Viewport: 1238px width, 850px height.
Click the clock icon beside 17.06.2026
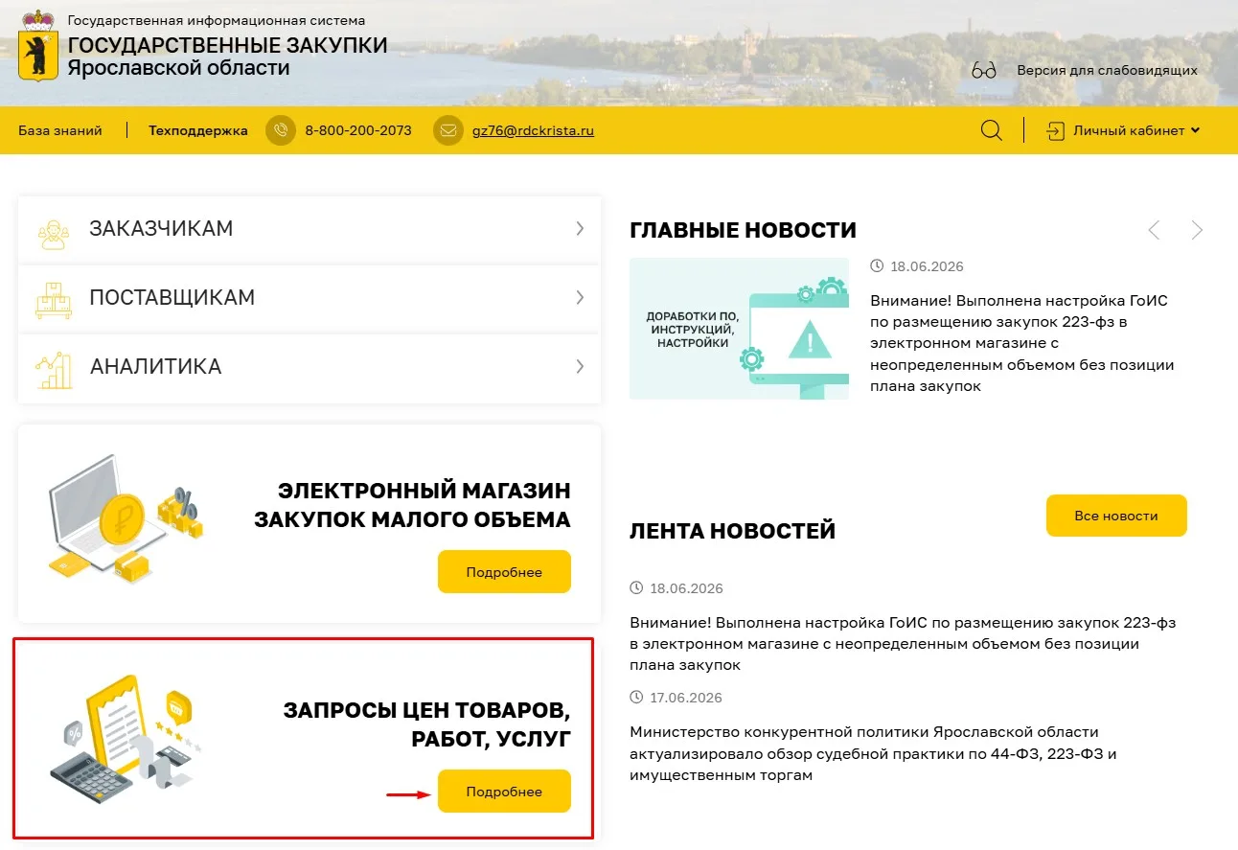(636, 698)
